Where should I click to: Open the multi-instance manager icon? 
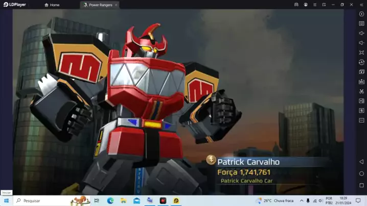[361, 72]
